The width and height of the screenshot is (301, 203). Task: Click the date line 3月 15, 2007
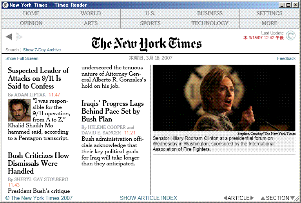pyautogui.click(x=150, y=58)
